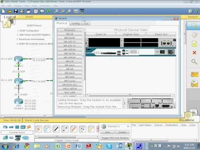The width and height of the screenshot is (200, 150).
Task: Select the NM-4E module in the list
Action: click(70, 69)
